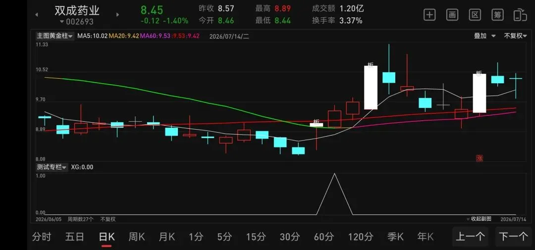Select the 5分 period tab

(x=224, y=237)
